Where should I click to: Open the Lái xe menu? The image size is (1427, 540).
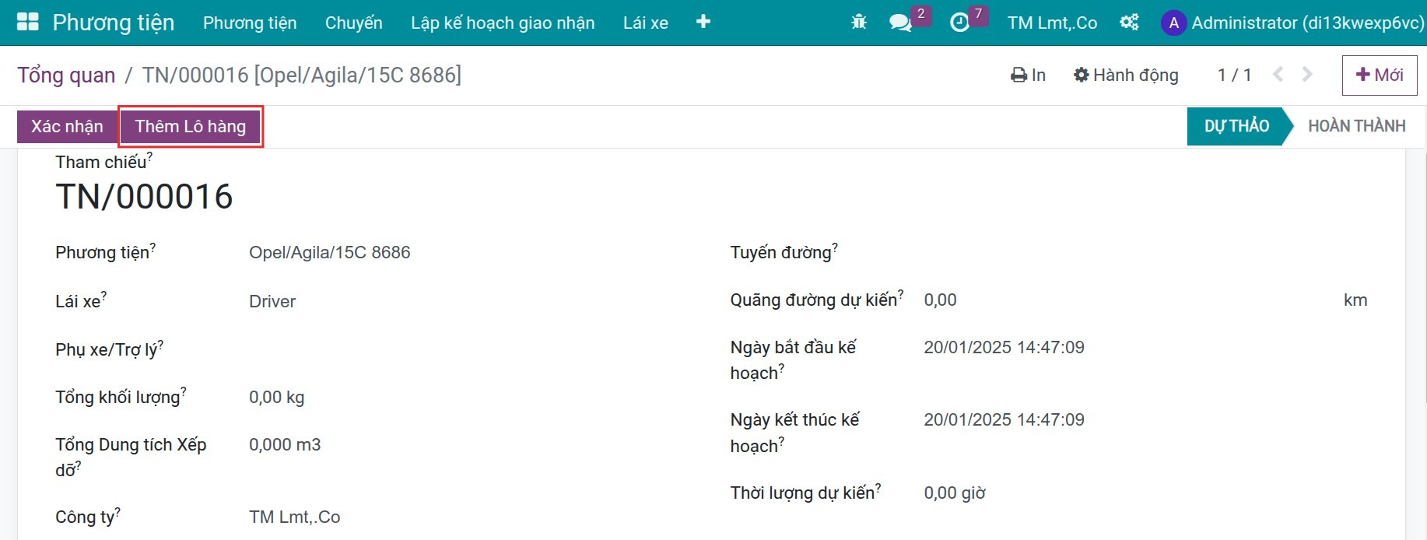coord(646,23)
